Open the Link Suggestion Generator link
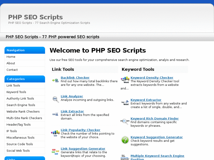Image resolution: width=214 pixels, height=160 pixels. (83, 149)
